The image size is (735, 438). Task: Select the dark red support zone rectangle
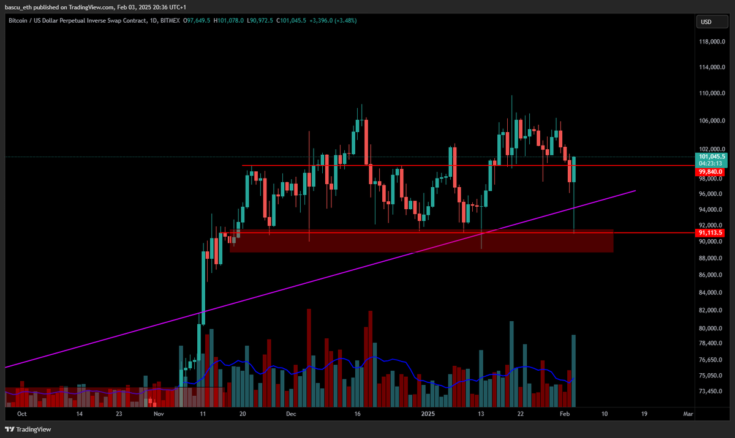[x=421, y=241]
